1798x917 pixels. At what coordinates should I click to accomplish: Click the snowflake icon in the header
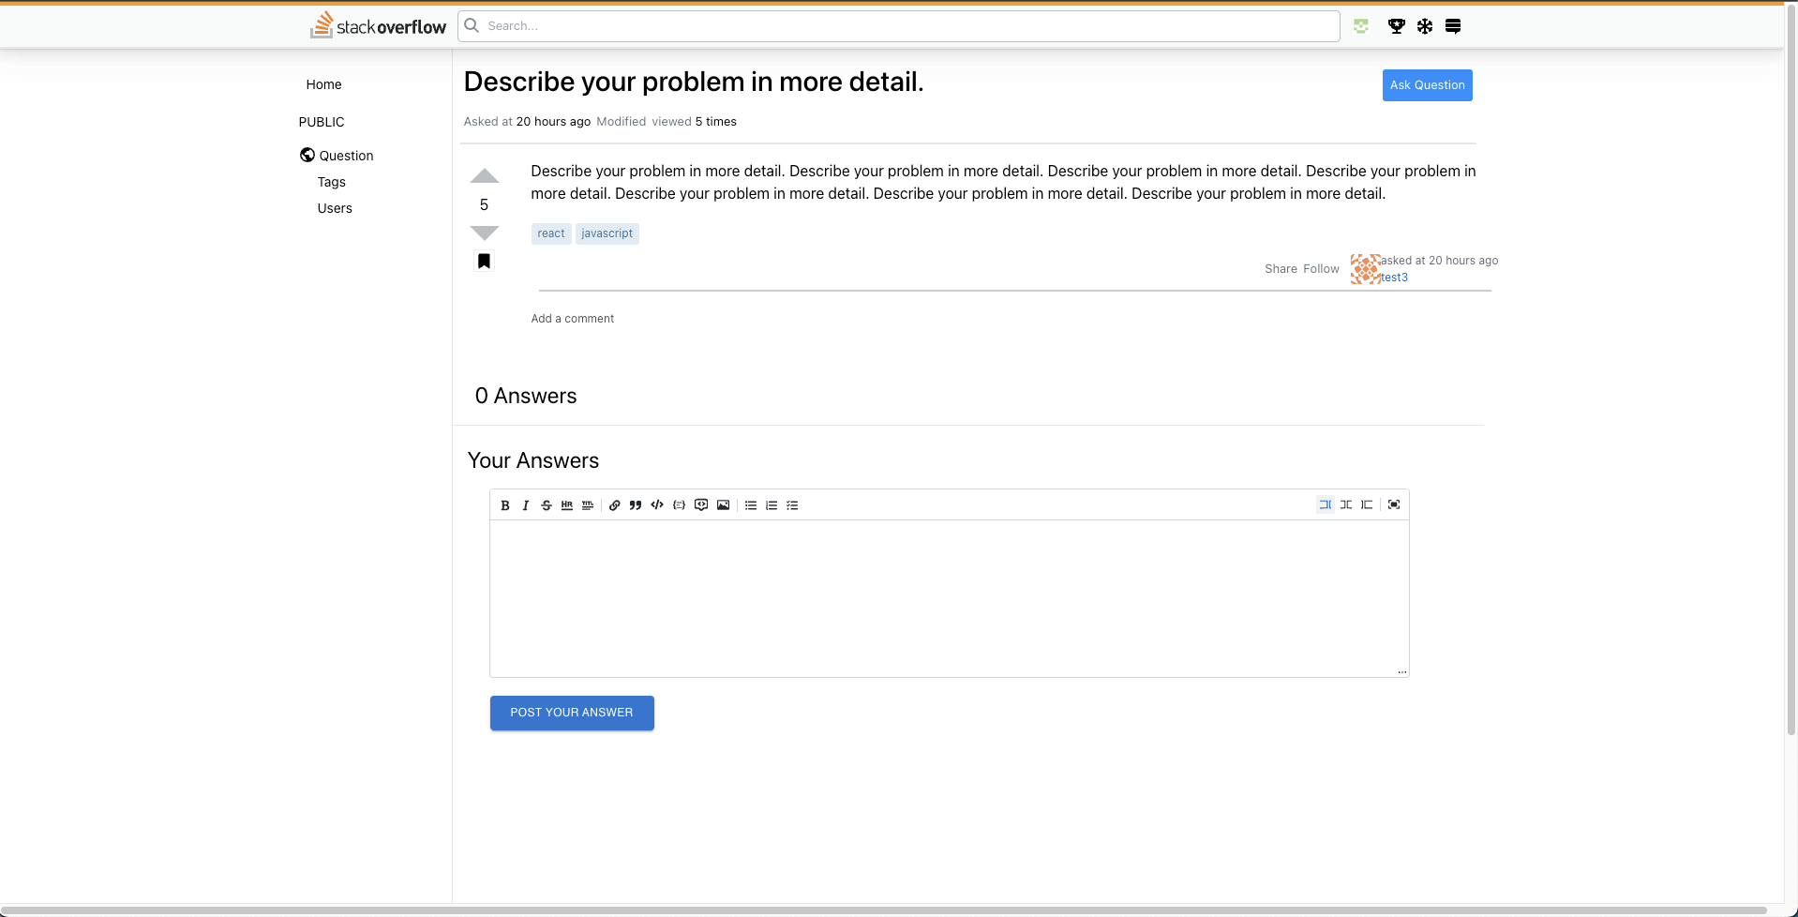pos(1425,26)
